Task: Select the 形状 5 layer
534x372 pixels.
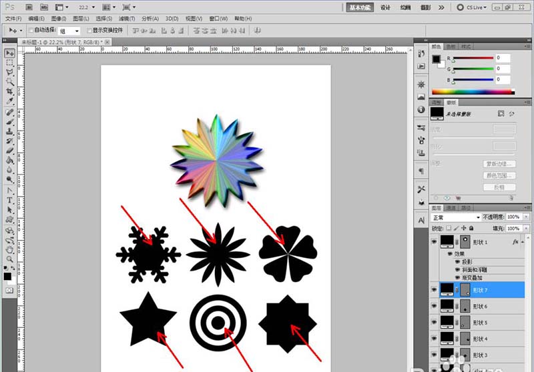Action: [481, 323]
